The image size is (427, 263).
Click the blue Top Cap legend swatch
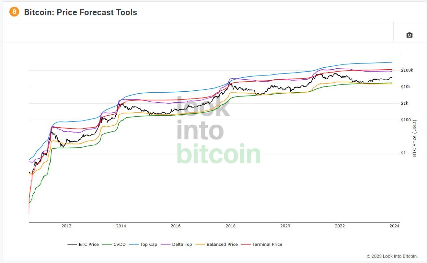tap(134, 244)
